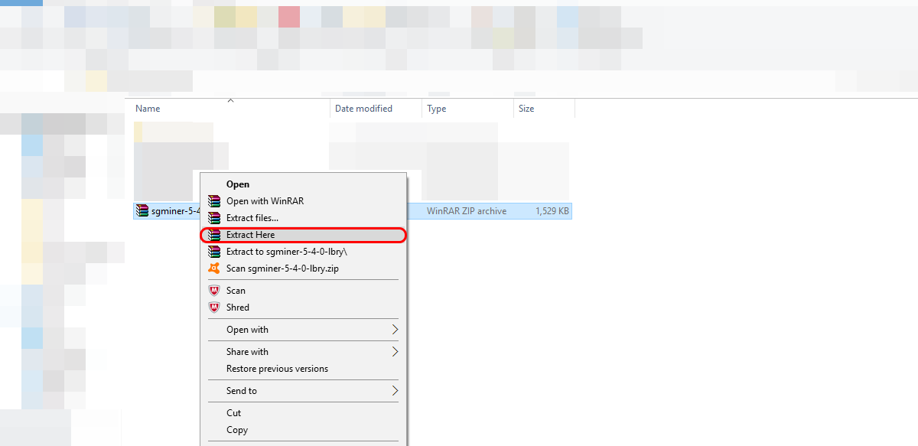Click WinRAR icon beside Extract to sgminer-5-4-0-lbry\
The image size is (918, 446).
[214, 252]
